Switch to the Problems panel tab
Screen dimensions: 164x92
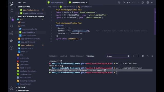click(x=53, y=56)
